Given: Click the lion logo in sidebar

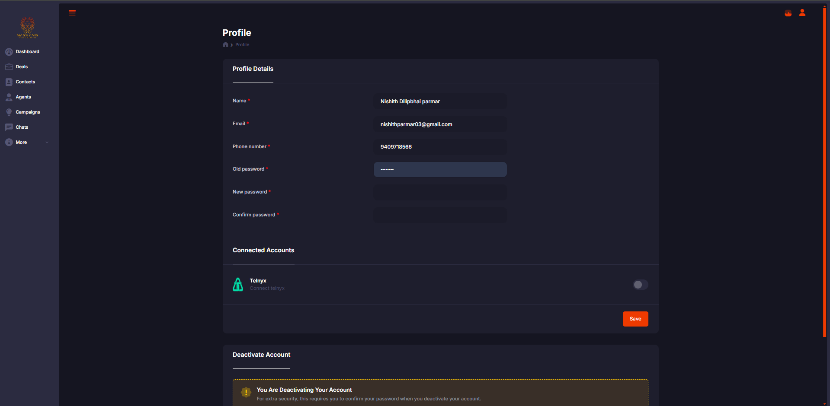Looking at the screenshot, I should click(28, 28).
